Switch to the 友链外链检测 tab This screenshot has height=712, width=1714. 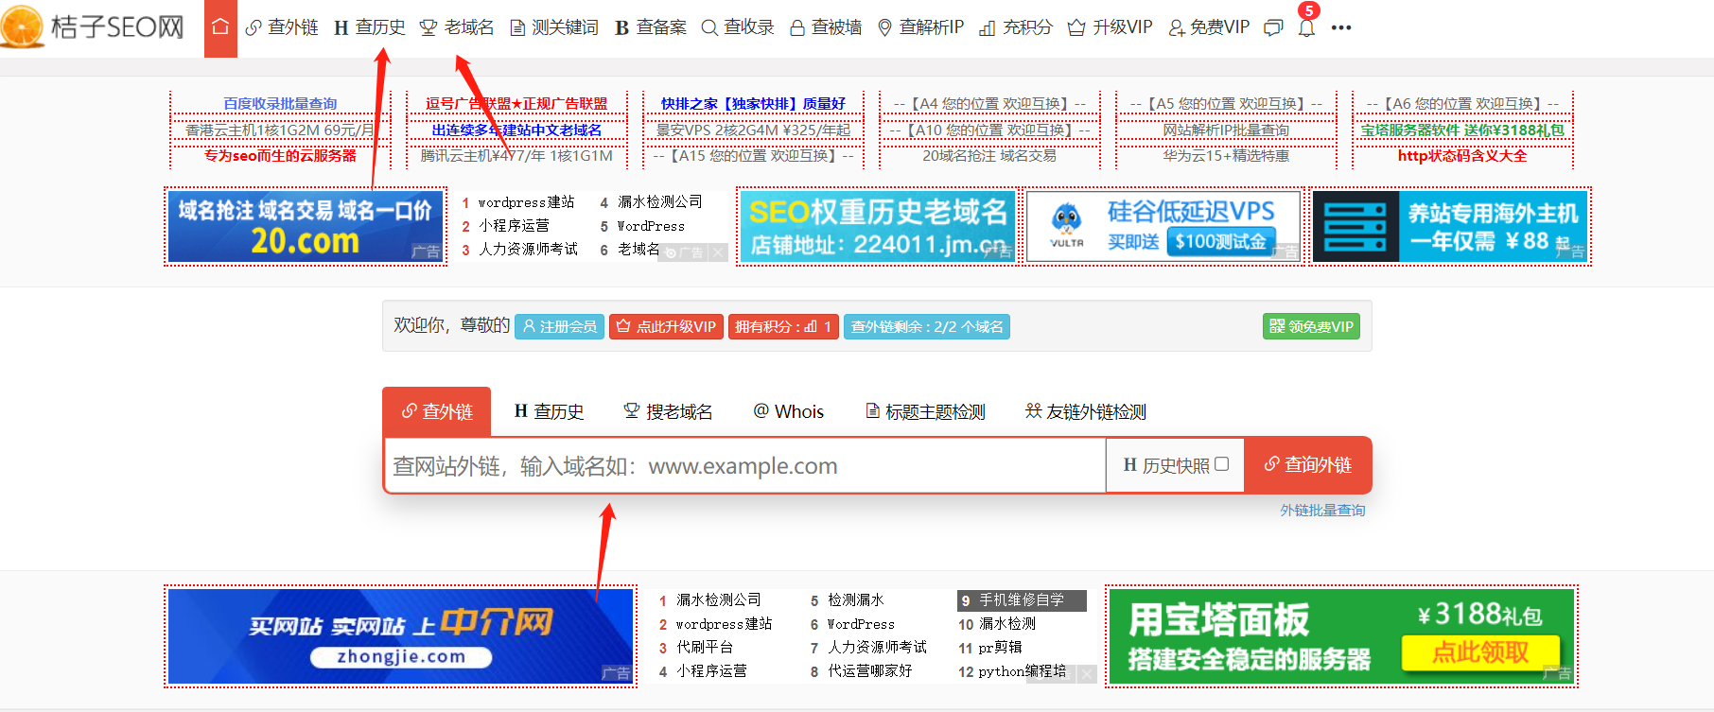pos(1086,411)
